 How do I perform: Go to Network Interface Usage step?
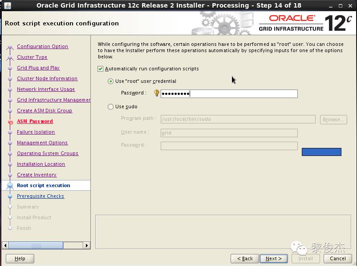(46, 89)
